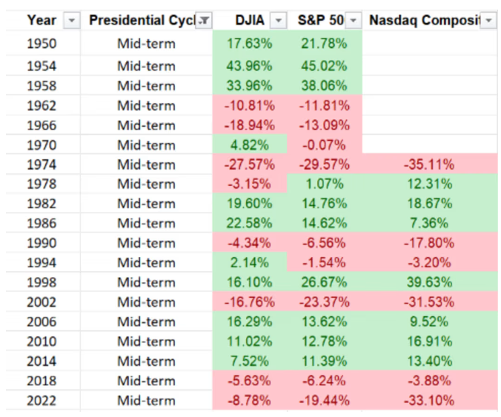
Task: Select the 43.96% DJIA cell for 1954
Action: [x=250, y=66]
